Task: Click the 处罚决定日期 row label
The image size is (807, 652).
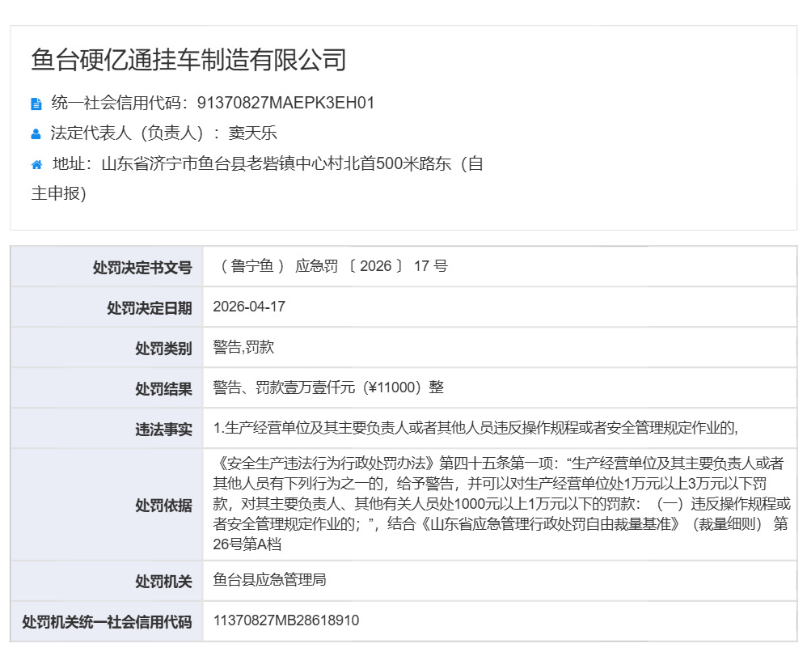Action: coord(150,308)
